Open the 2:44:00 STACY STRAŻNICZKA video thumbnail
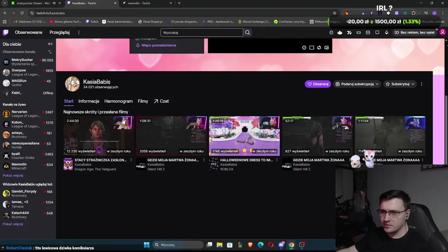This screenshot has height=252, width=448. (x=99, y=135)
